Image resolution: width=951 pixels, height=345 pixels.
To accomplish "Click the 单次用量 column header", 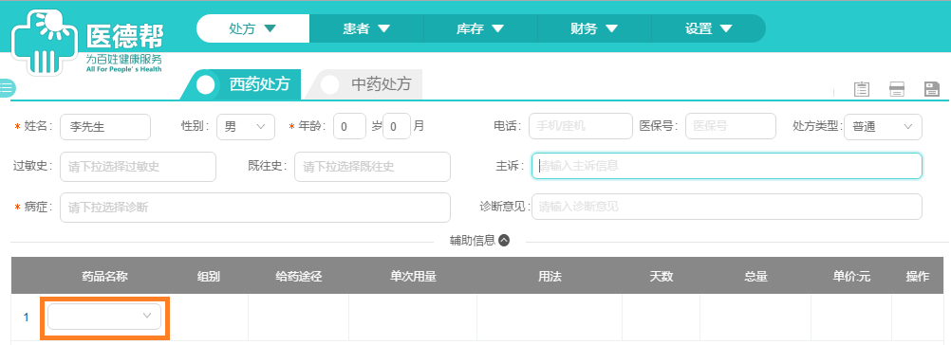I will pos(413,277).
